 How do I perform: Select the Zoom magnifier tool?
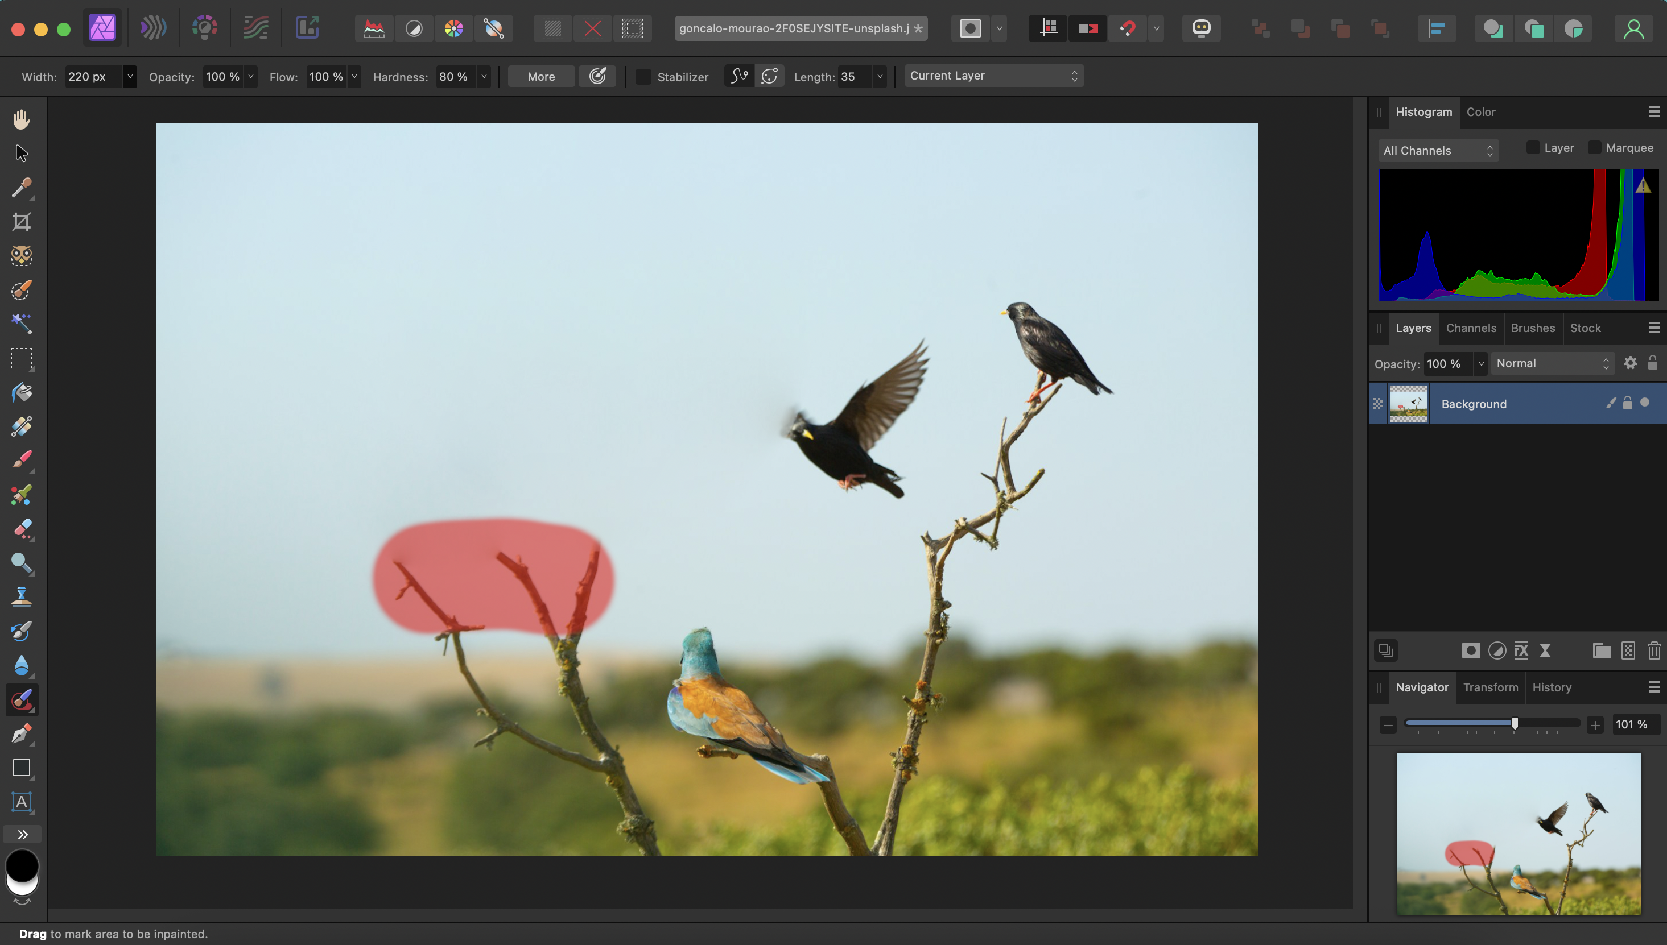22,563
